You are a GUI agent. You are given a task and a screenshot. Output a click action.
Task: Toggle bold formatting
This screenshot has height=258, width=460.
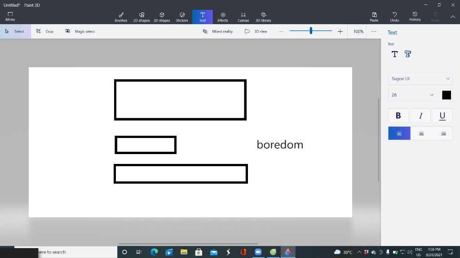tap(398, 116)
